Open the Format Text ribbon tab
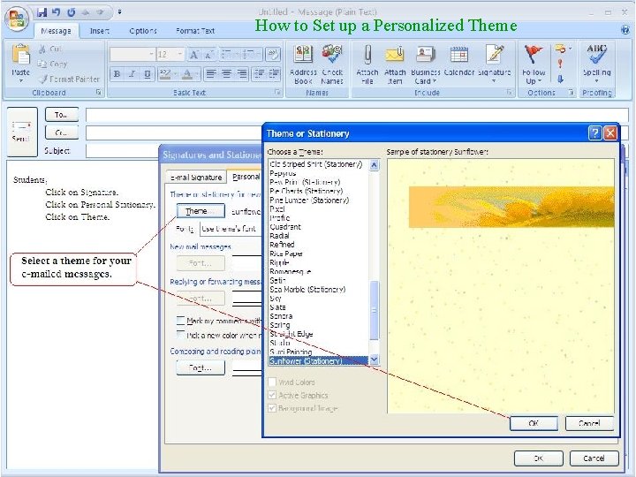 click(x=195, y=31)
